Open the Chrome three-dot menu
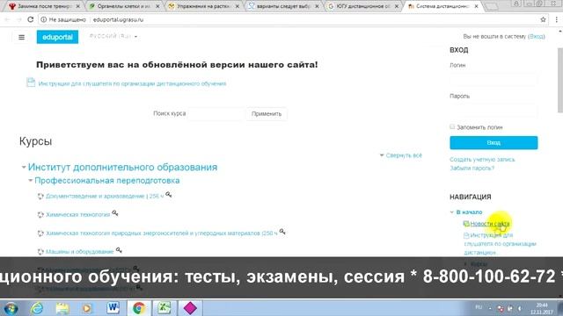This screenshot has height=316, width=563. (556, 19)
